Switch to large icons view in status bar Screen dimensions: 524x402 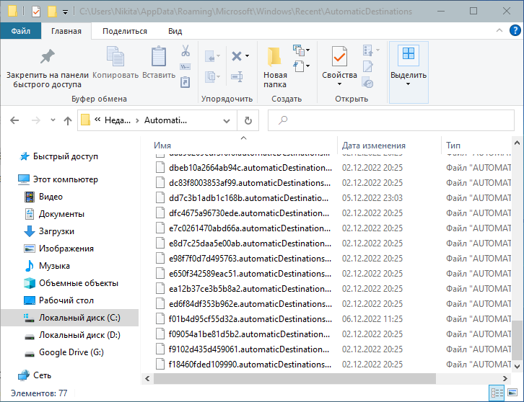point(512,393)
